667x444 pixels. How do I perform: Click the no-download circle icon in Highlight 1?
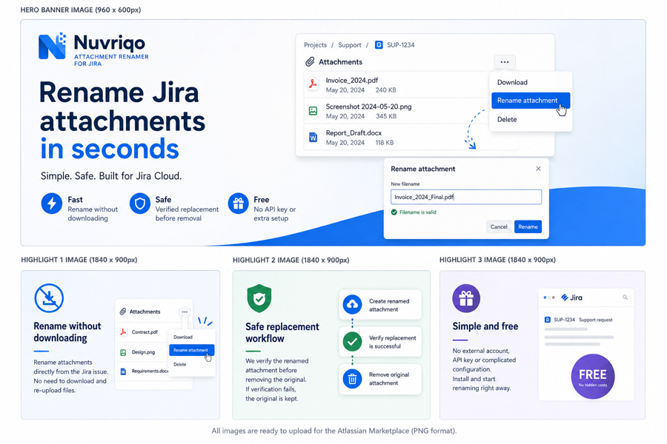49,297
